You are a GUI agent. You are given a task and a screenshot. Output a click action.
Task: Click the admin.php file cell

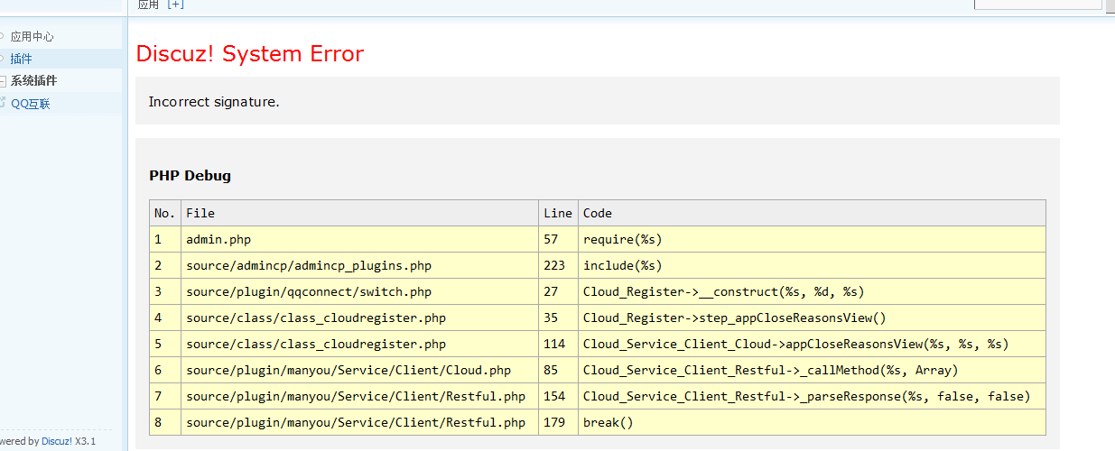(x=218, y=239)
